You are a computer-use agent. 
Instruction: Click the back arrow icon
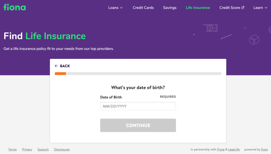click(56, 66)
